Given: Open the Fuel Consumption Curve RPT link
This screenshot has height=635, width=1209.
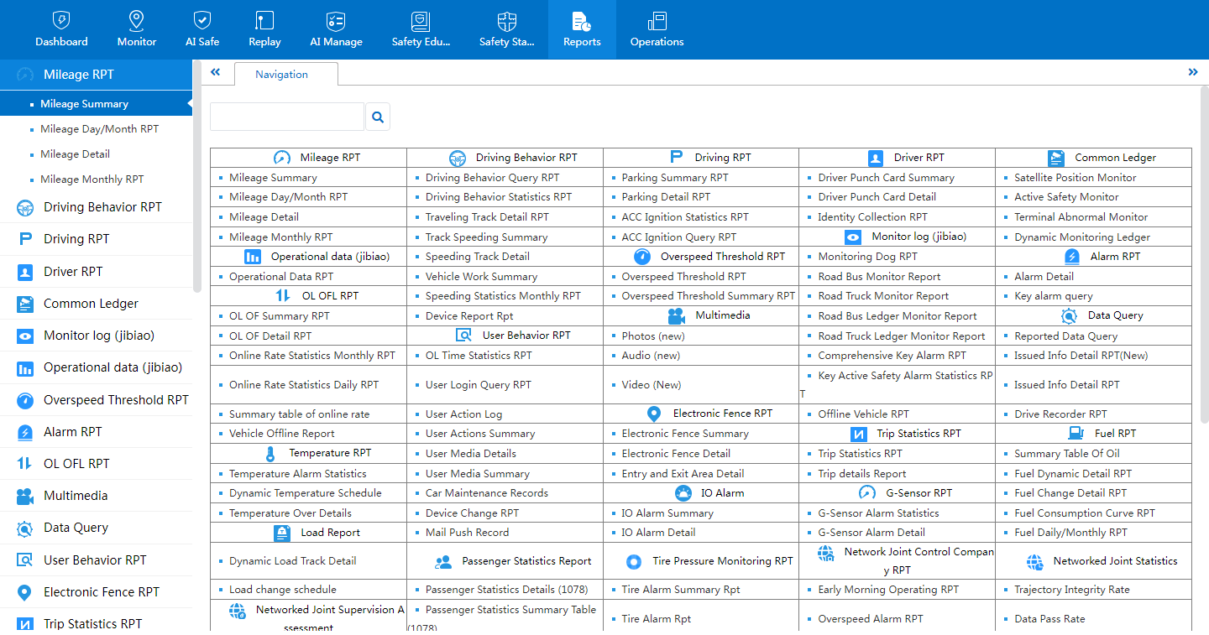Looking at the screenshot, I should point(1084,513).
